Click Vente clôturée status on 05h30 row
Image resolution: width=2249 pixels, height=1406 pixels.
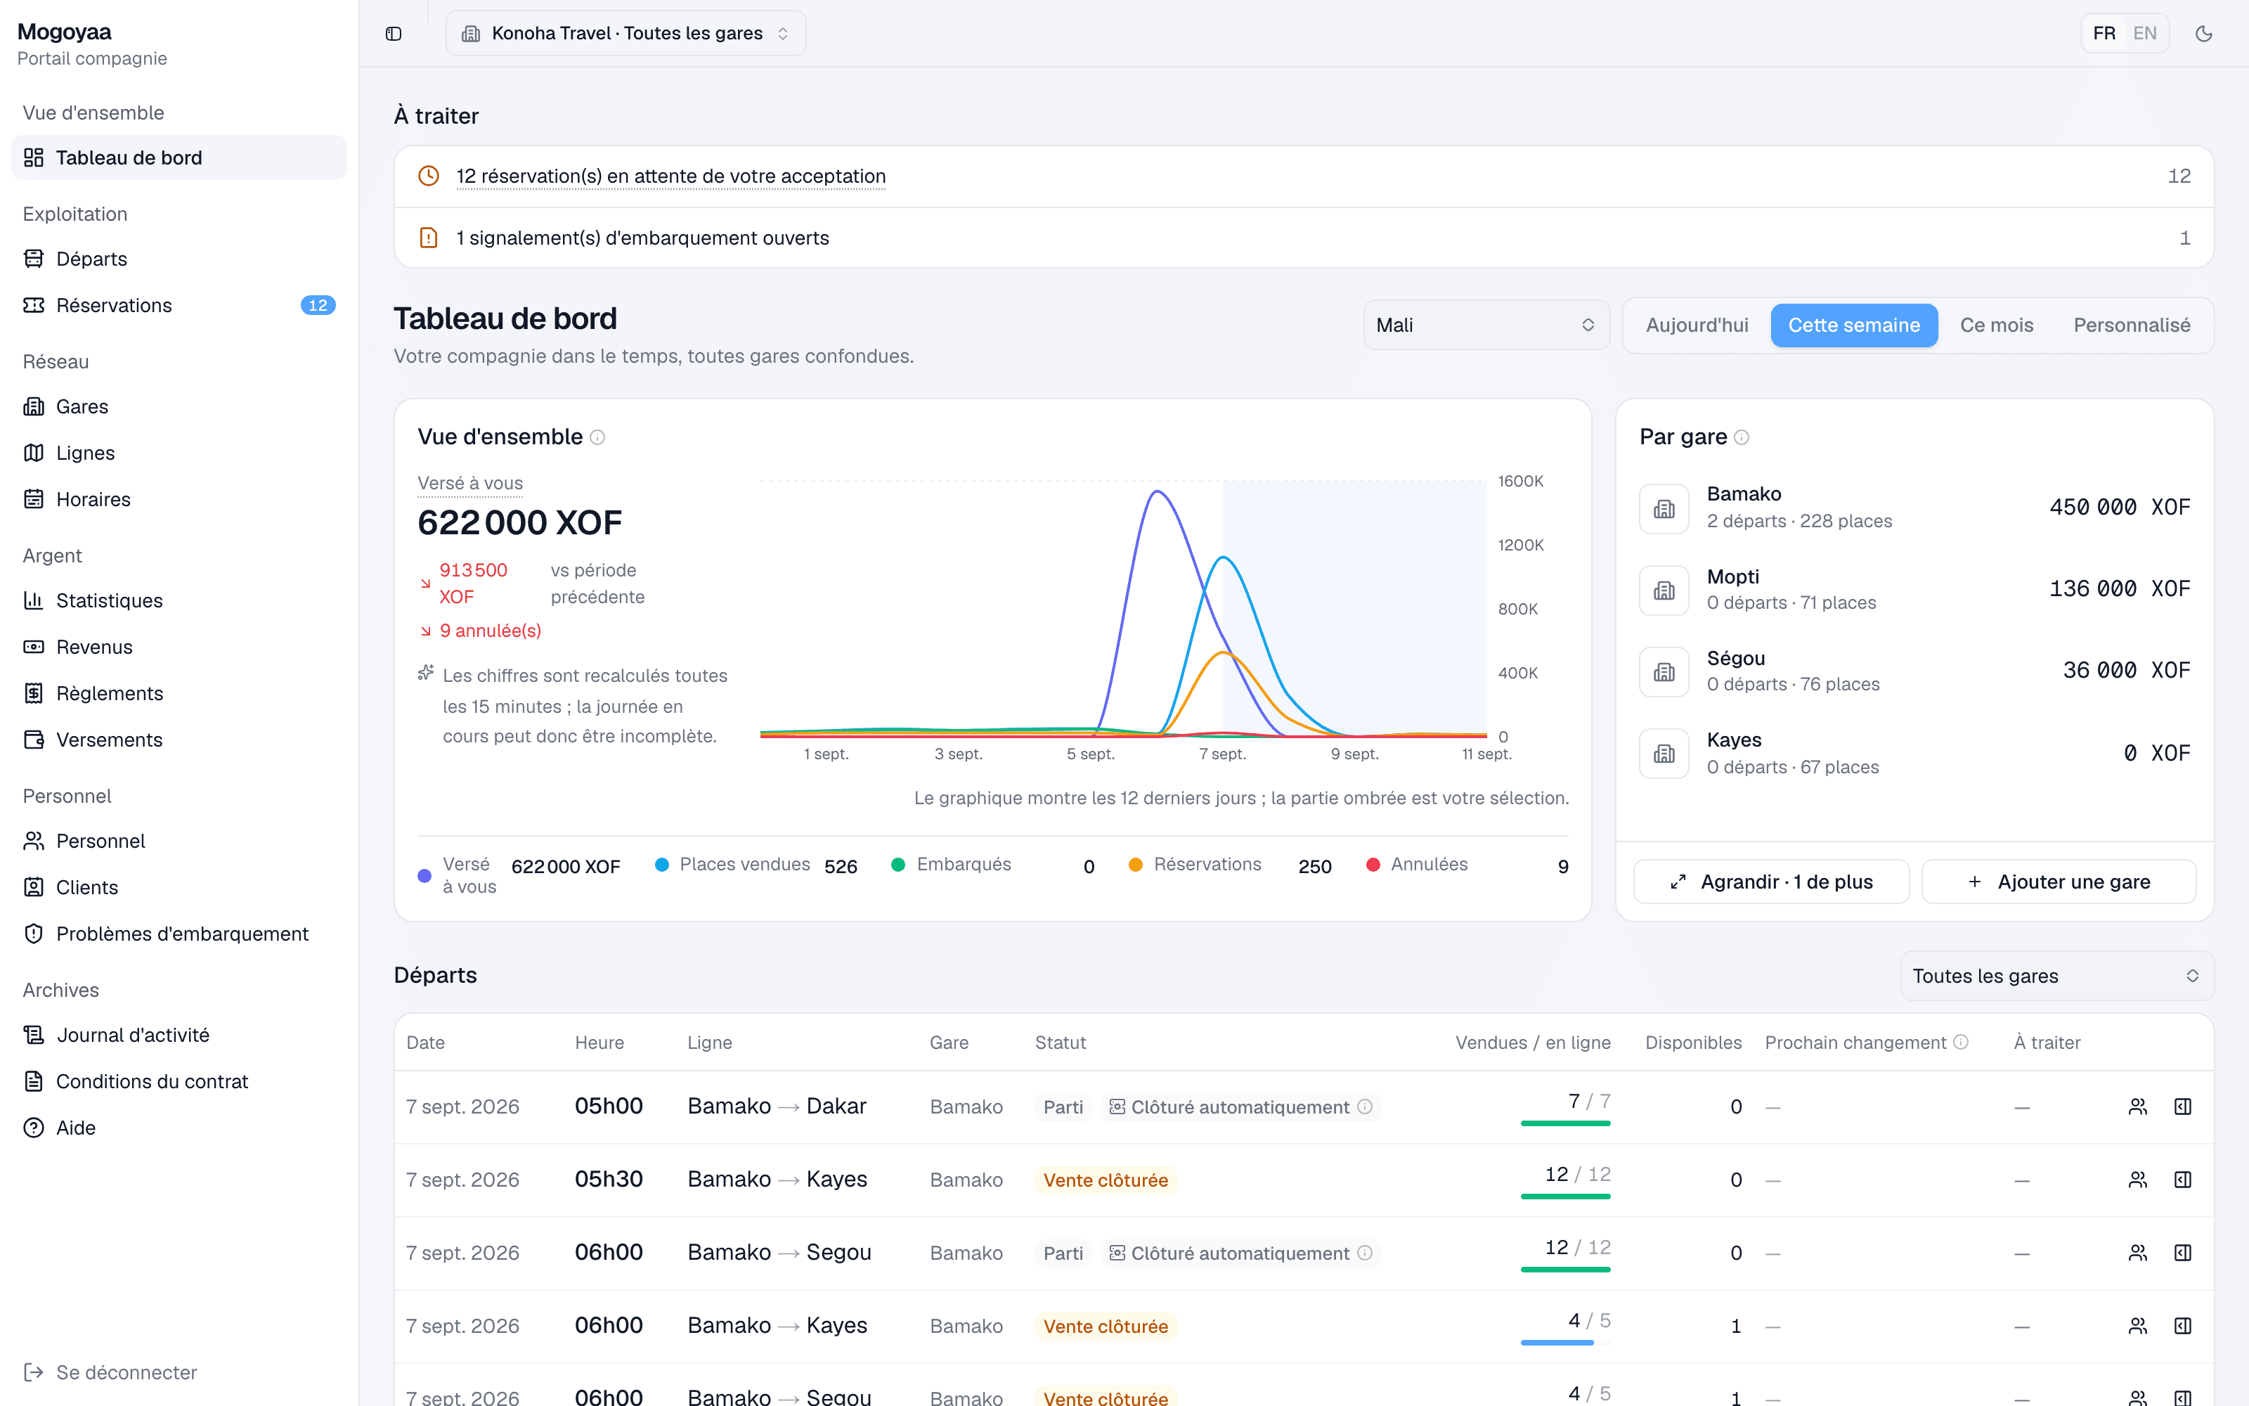pyautogui.click(x=1105, y=1180)
